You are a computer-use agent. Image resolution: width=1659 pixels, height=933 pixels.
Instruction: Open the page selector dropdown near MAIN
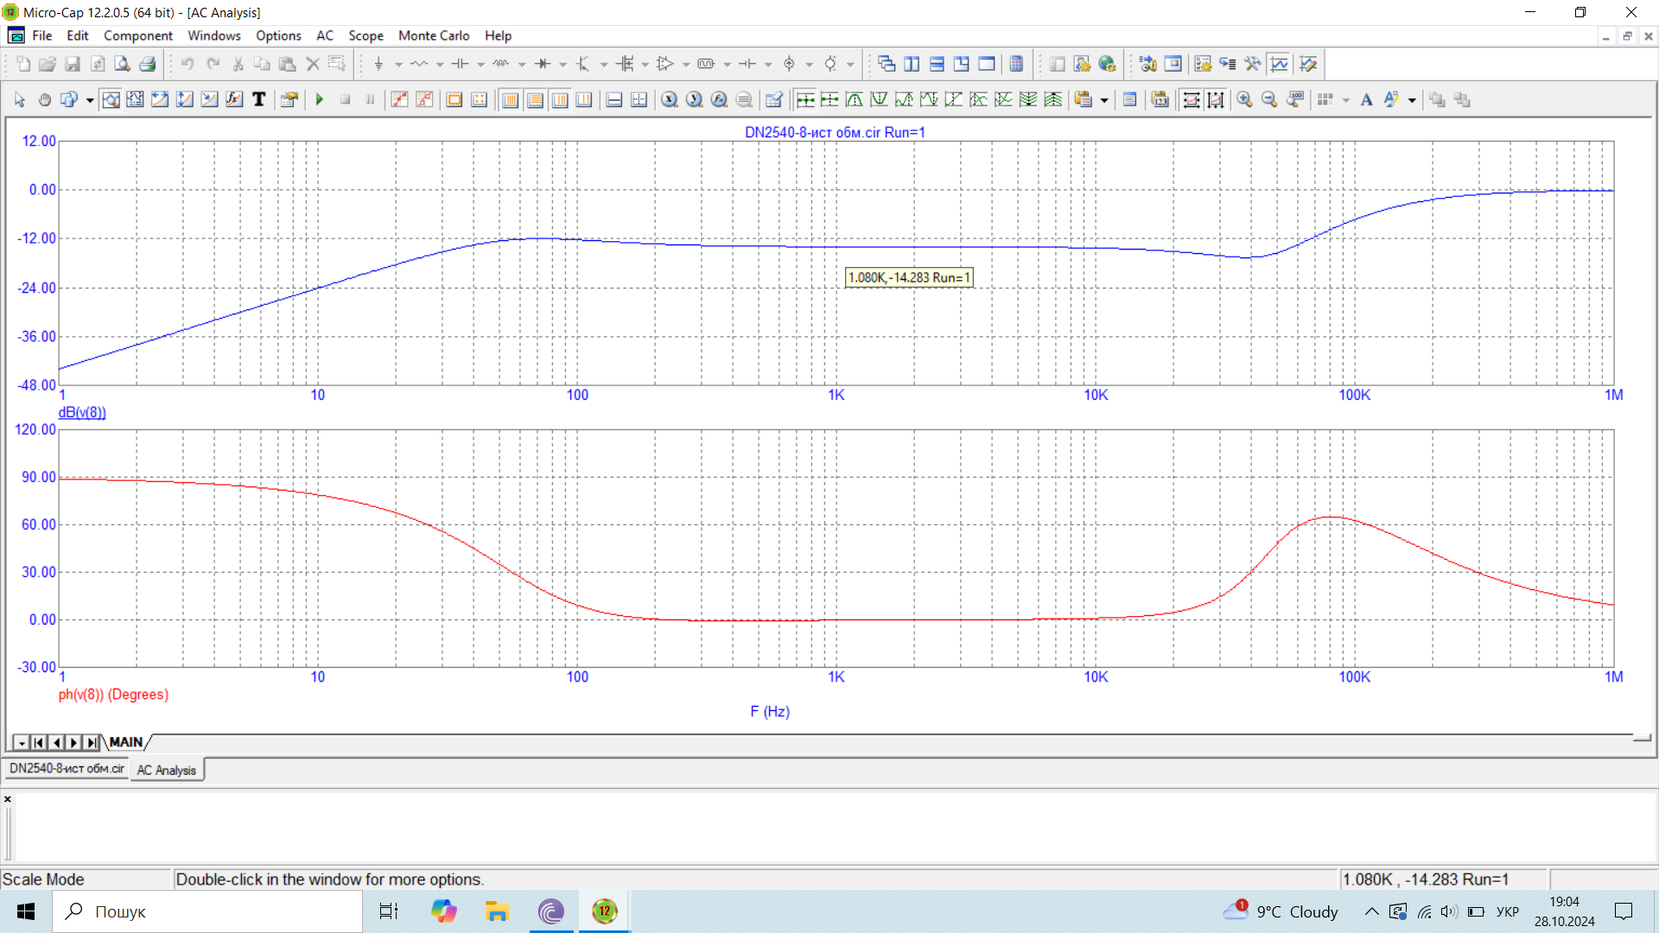[x=22, y=743]
